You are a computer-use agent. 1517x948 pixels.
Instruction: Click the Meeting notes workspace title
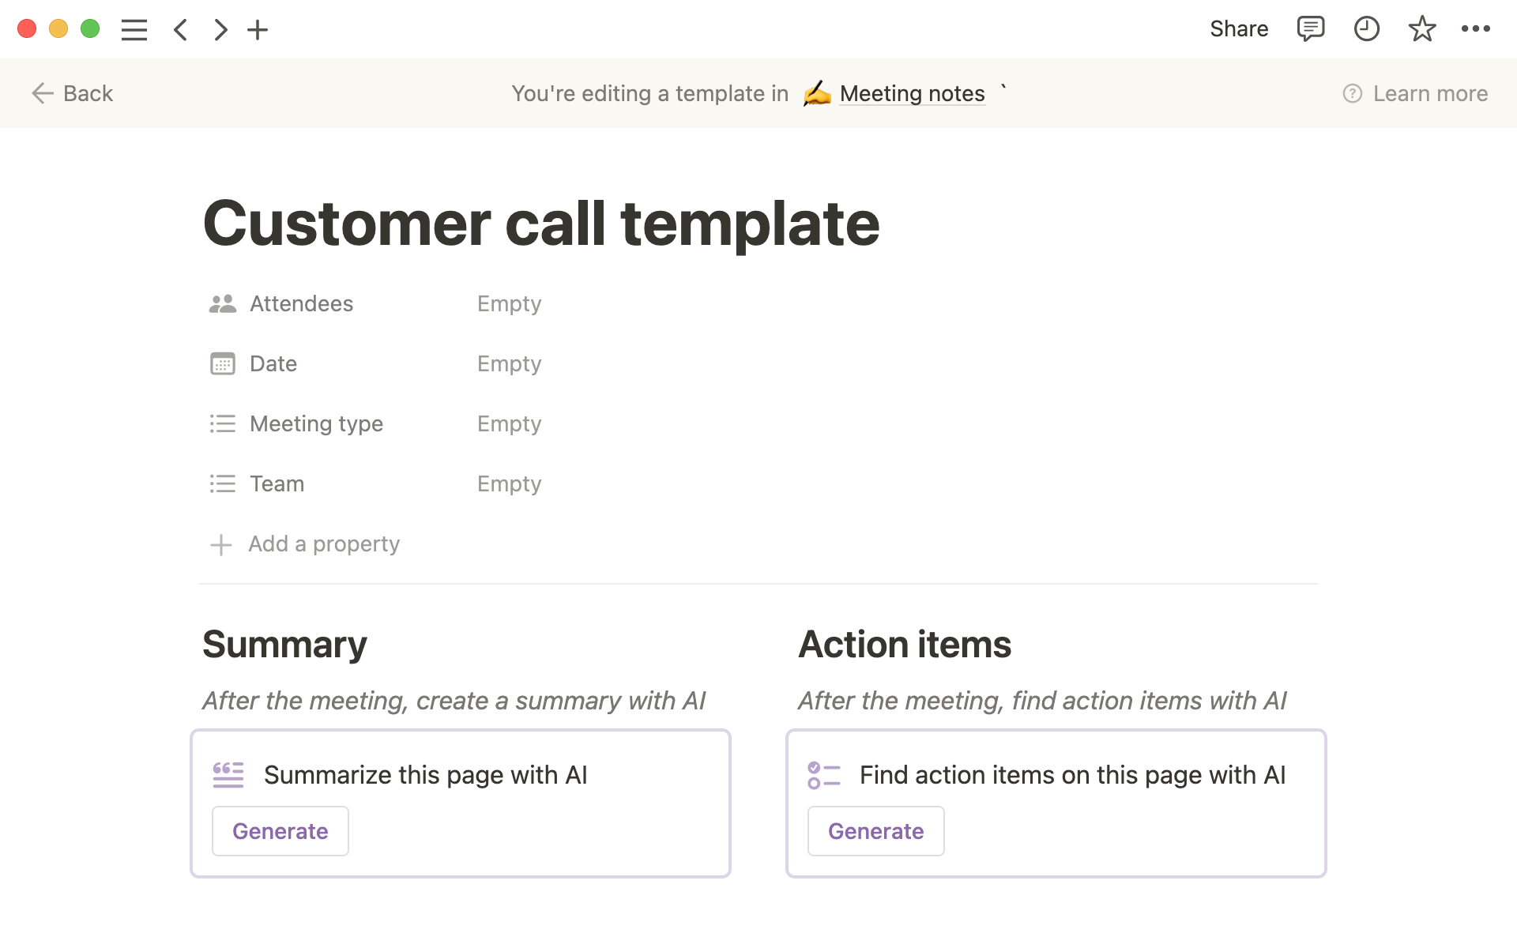pyautogui.click(x=912, y=93)
